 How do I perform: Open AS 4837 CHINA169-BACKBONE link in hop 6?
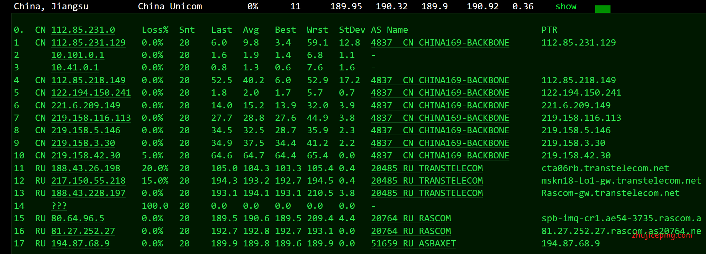(x=440, y=106)
